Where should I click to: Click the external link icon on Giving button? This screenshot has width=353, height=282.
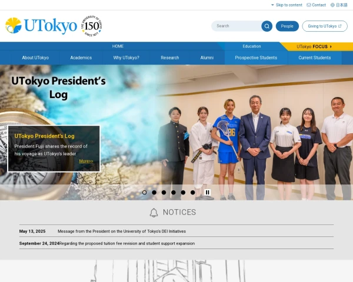[x=339, y=26]
